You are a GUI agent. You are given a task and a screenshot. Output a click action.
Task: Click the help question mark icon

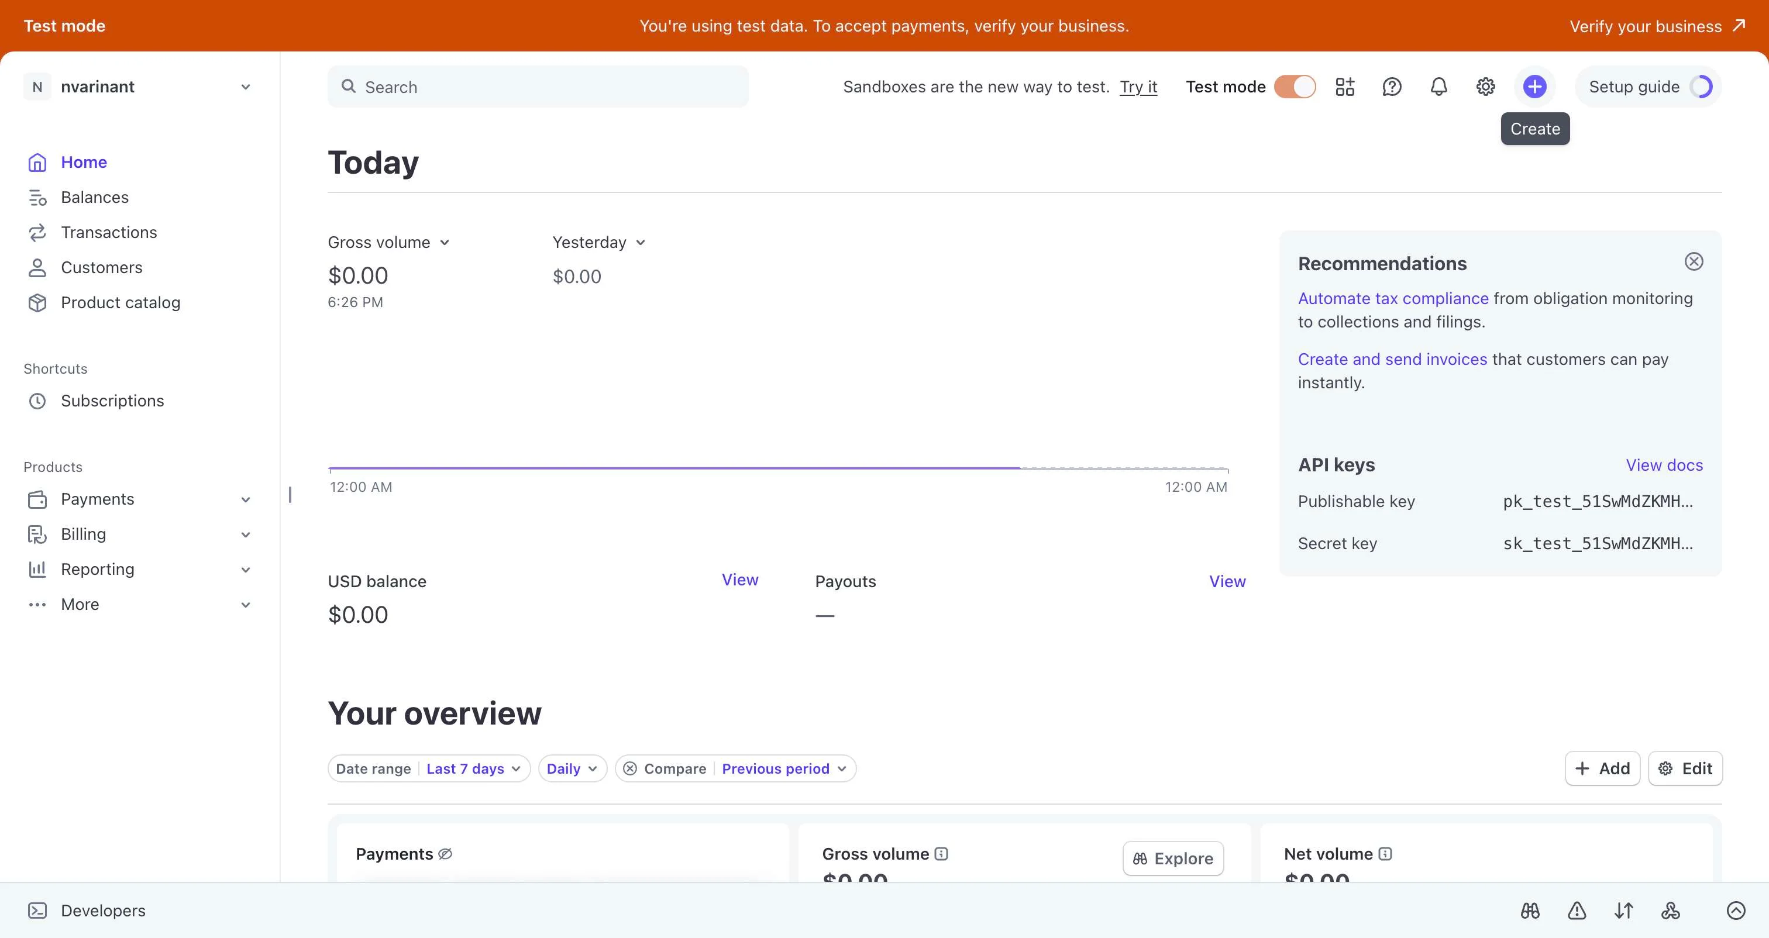(x=1391, y=87)
